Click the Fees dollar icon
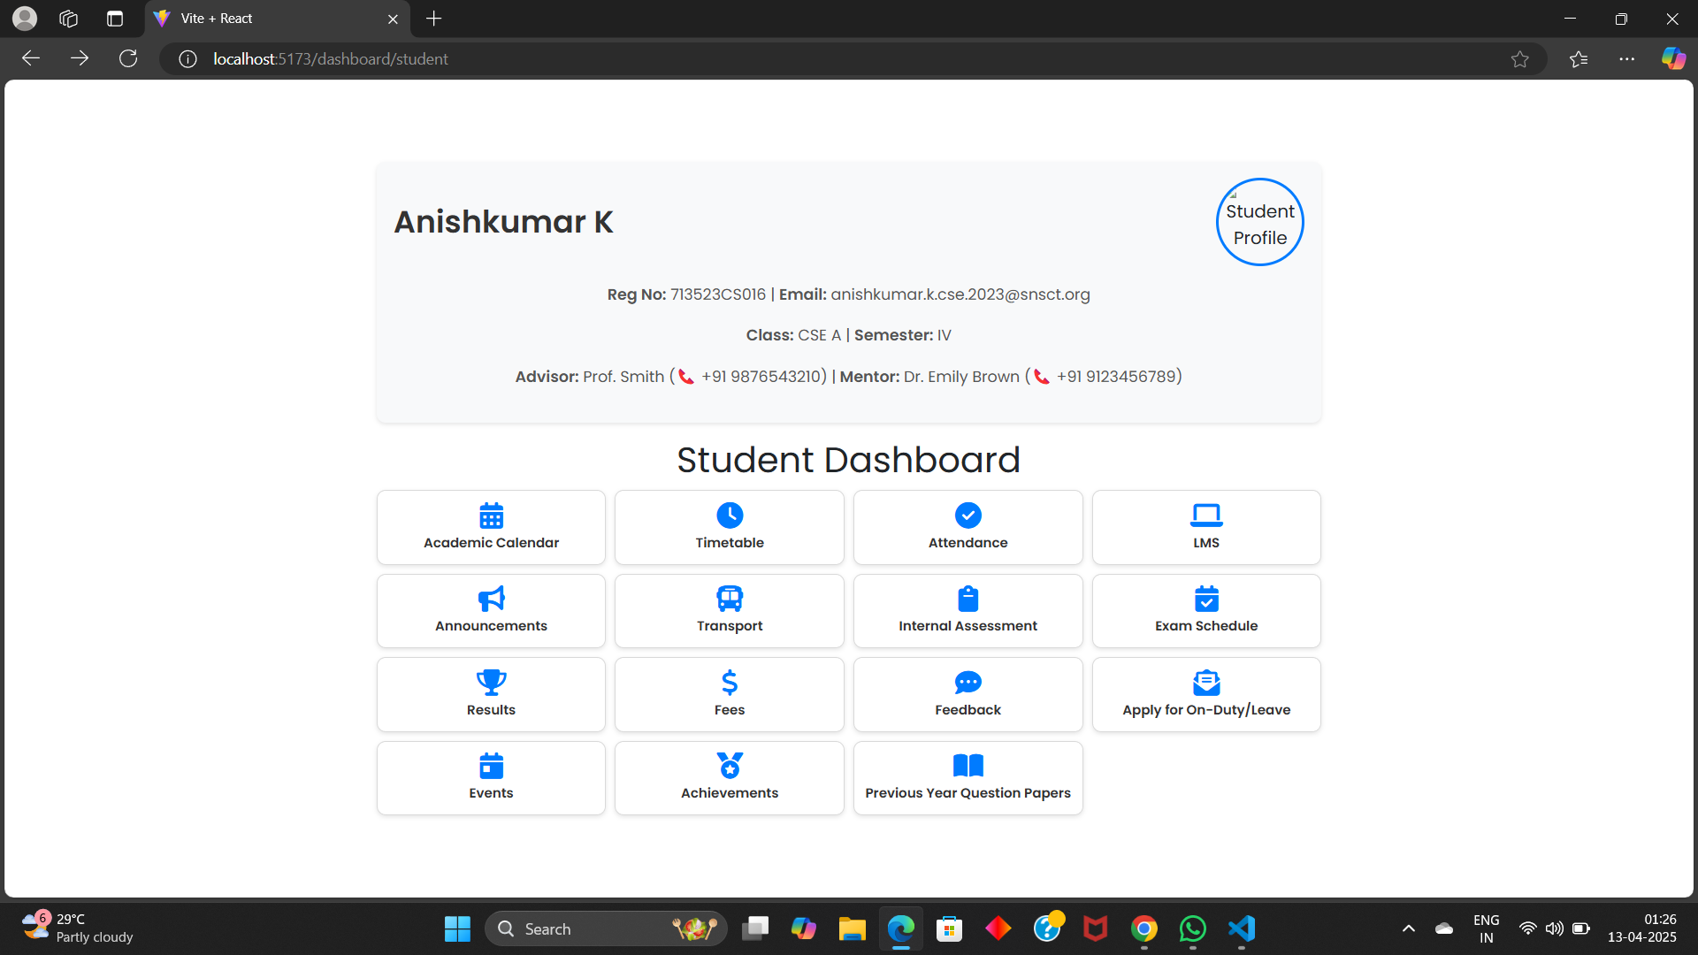The image size is (1698, 955). [x=730, y=683]
